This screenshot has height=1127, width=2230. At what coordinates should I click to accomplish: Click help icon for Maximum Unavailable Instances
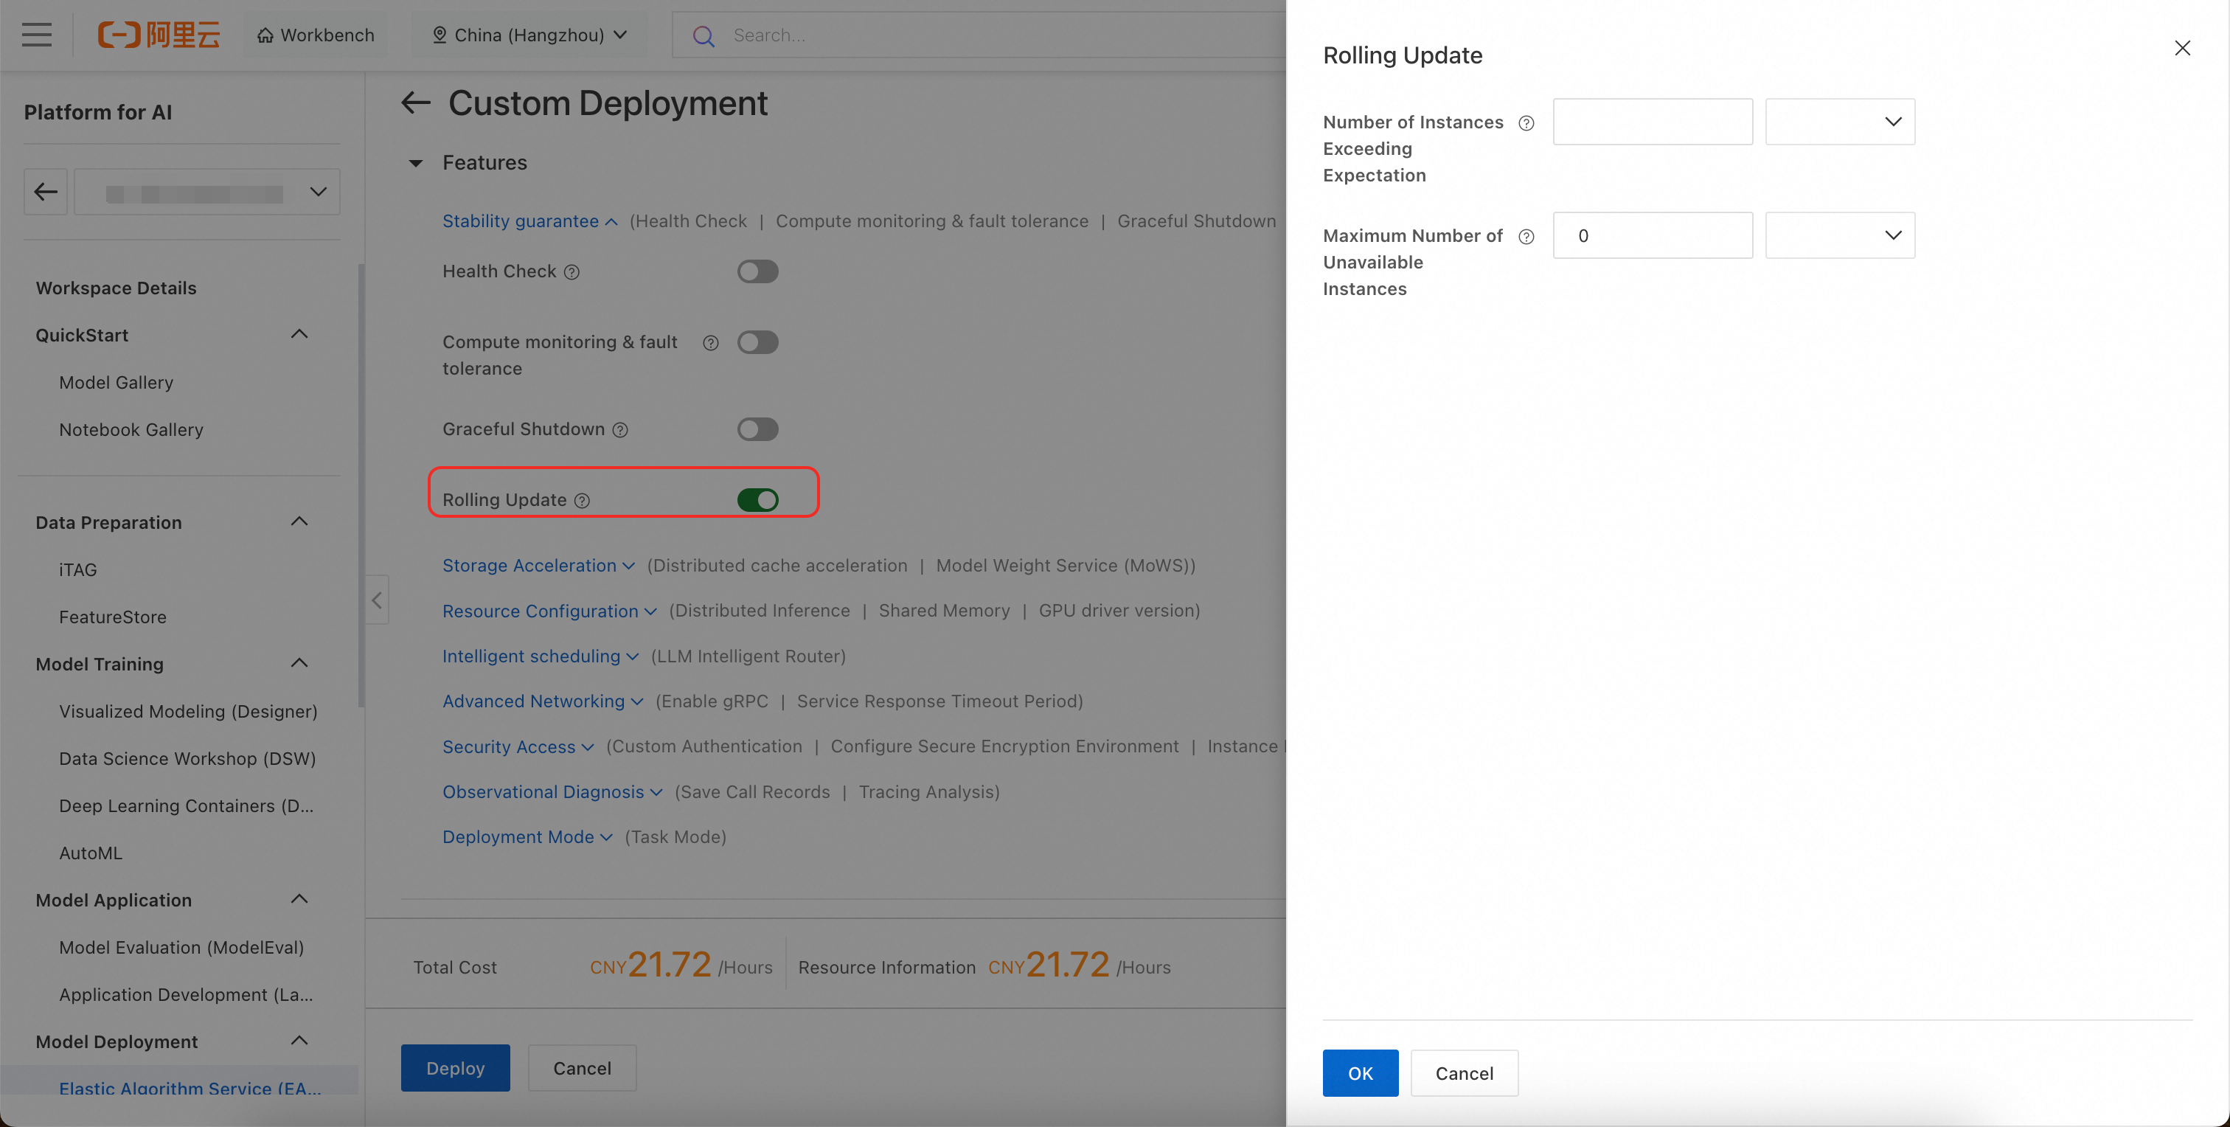click(1526, 236)
